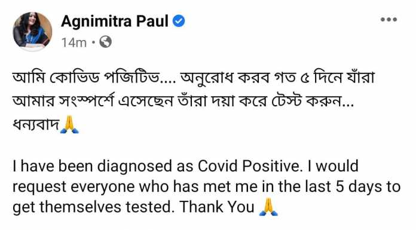Open Agnimitra Paul's profile picture
This screenshot has width=416, height=230.
(x=32, y=31)
